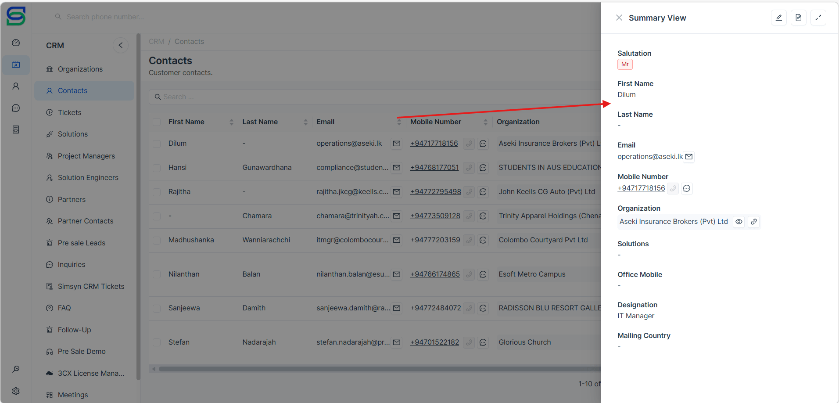Viewport: 839px width, 403px height.
Task: Click the CRM breadcrumb link
Action: pos(156,41)
